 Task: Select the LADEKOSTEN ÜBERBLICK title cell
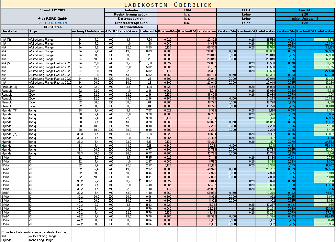click(x=168, y=5)
